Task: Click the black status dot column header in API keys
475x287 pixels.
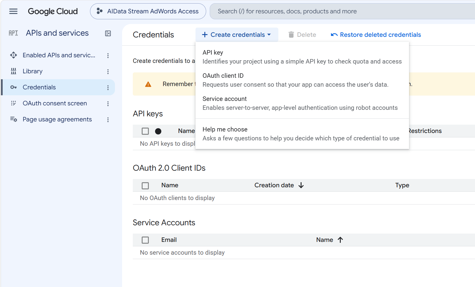Action: click(158, 131)
